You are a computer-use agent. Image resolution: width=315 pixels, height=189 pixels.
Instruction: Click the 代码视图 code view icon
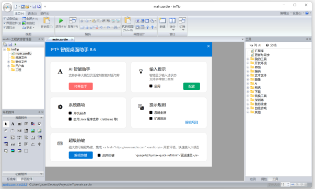(127, 20)
